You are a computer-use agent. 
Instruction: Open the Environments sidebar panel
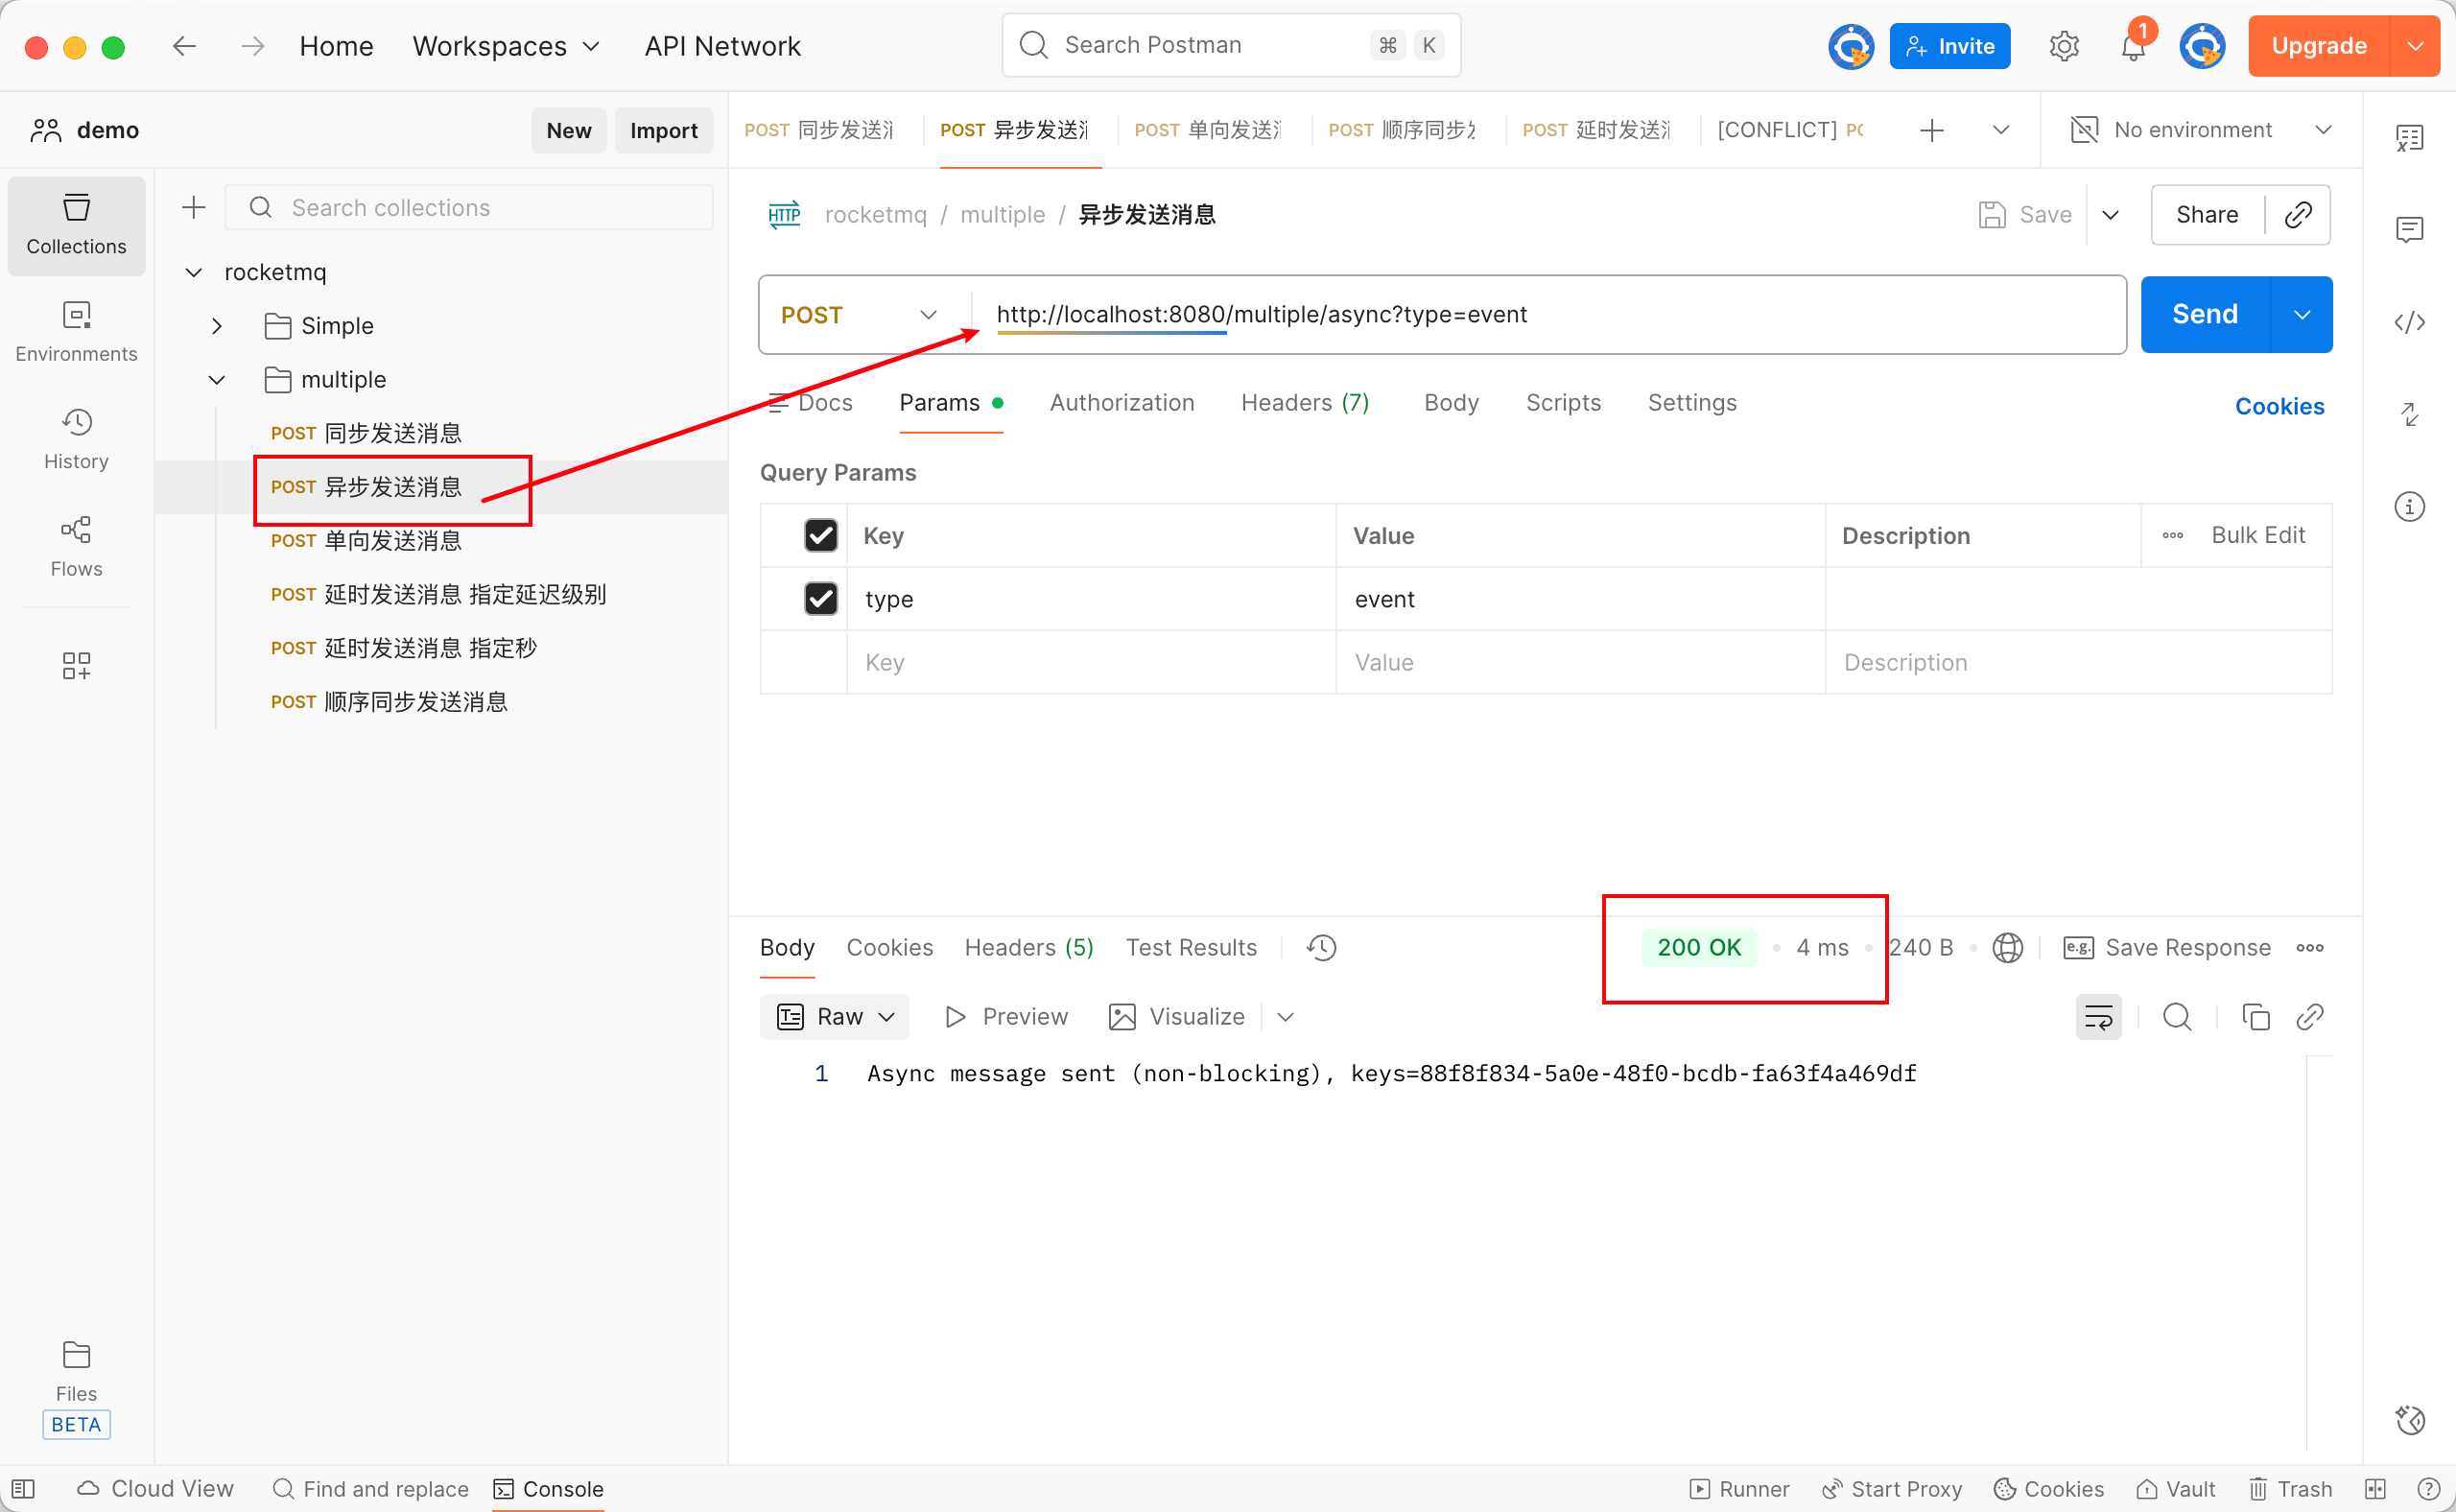pos(76,332)
